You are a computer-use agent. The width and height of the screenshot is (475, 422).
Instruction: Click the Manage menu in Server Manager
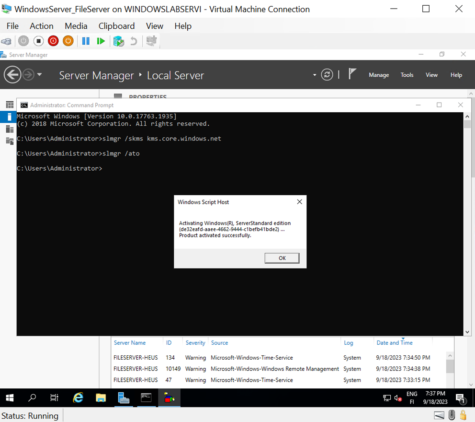[x=379, y=75]
